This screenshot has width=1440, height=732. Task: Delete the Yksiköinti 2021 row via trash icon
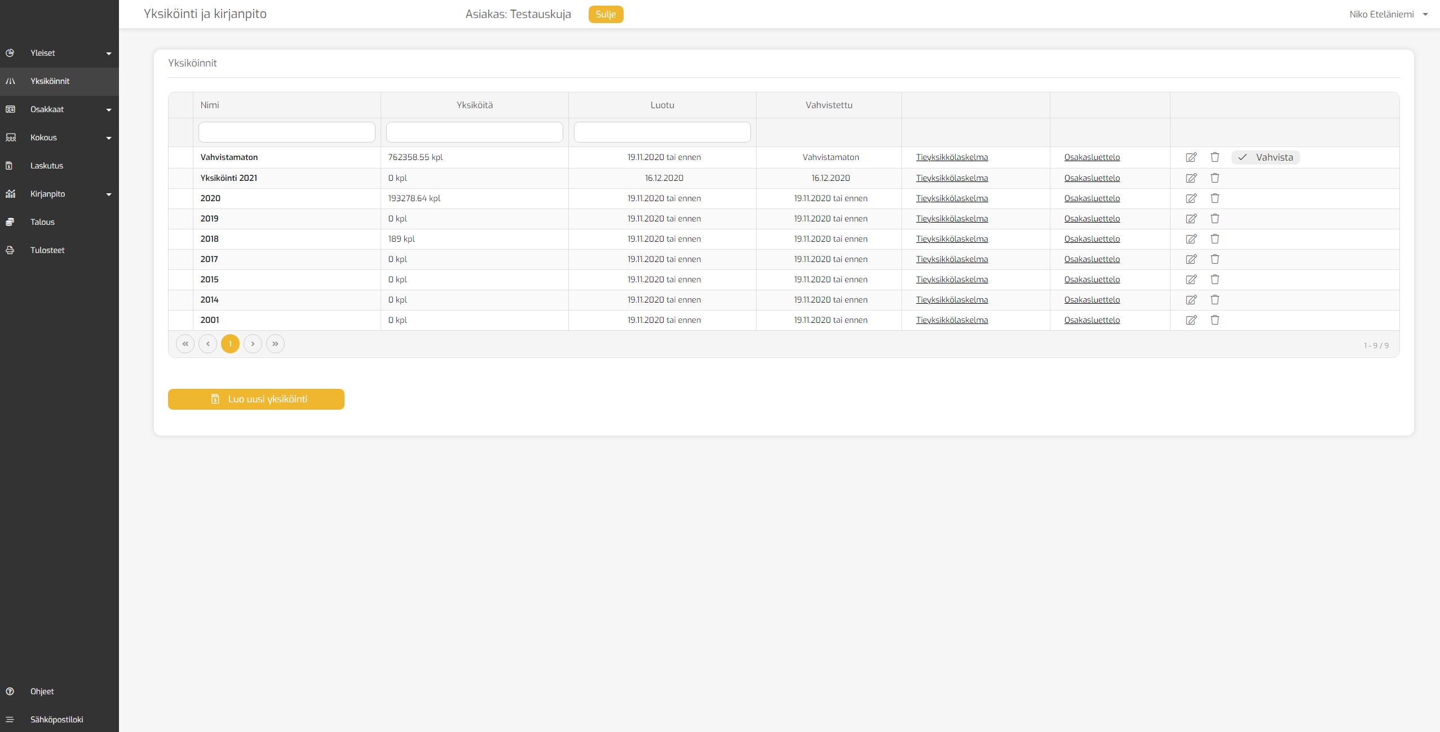click(1214, 178)
